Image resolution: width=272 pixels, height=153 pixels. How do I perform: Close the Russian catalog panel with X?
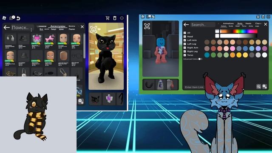coord(82,27)
